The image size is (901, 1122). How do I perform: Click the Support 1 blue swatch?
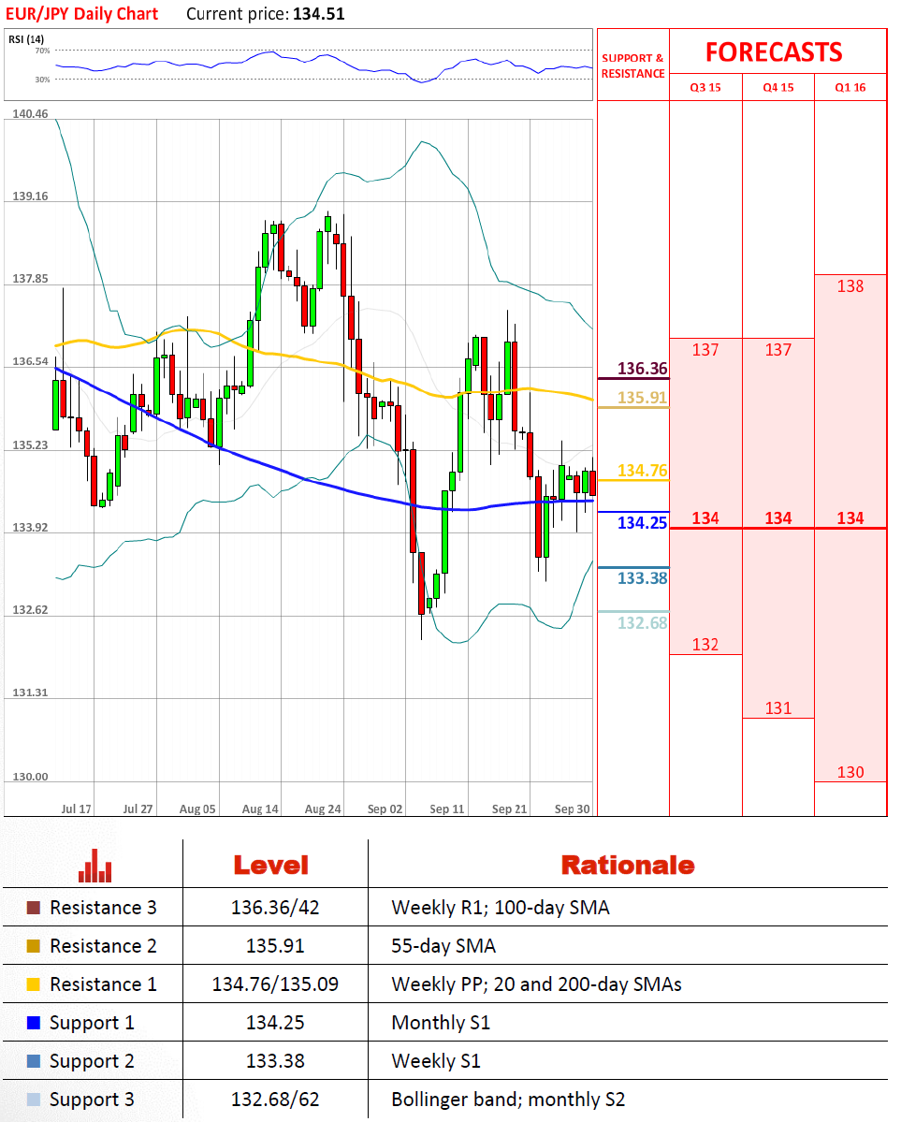33,1023
